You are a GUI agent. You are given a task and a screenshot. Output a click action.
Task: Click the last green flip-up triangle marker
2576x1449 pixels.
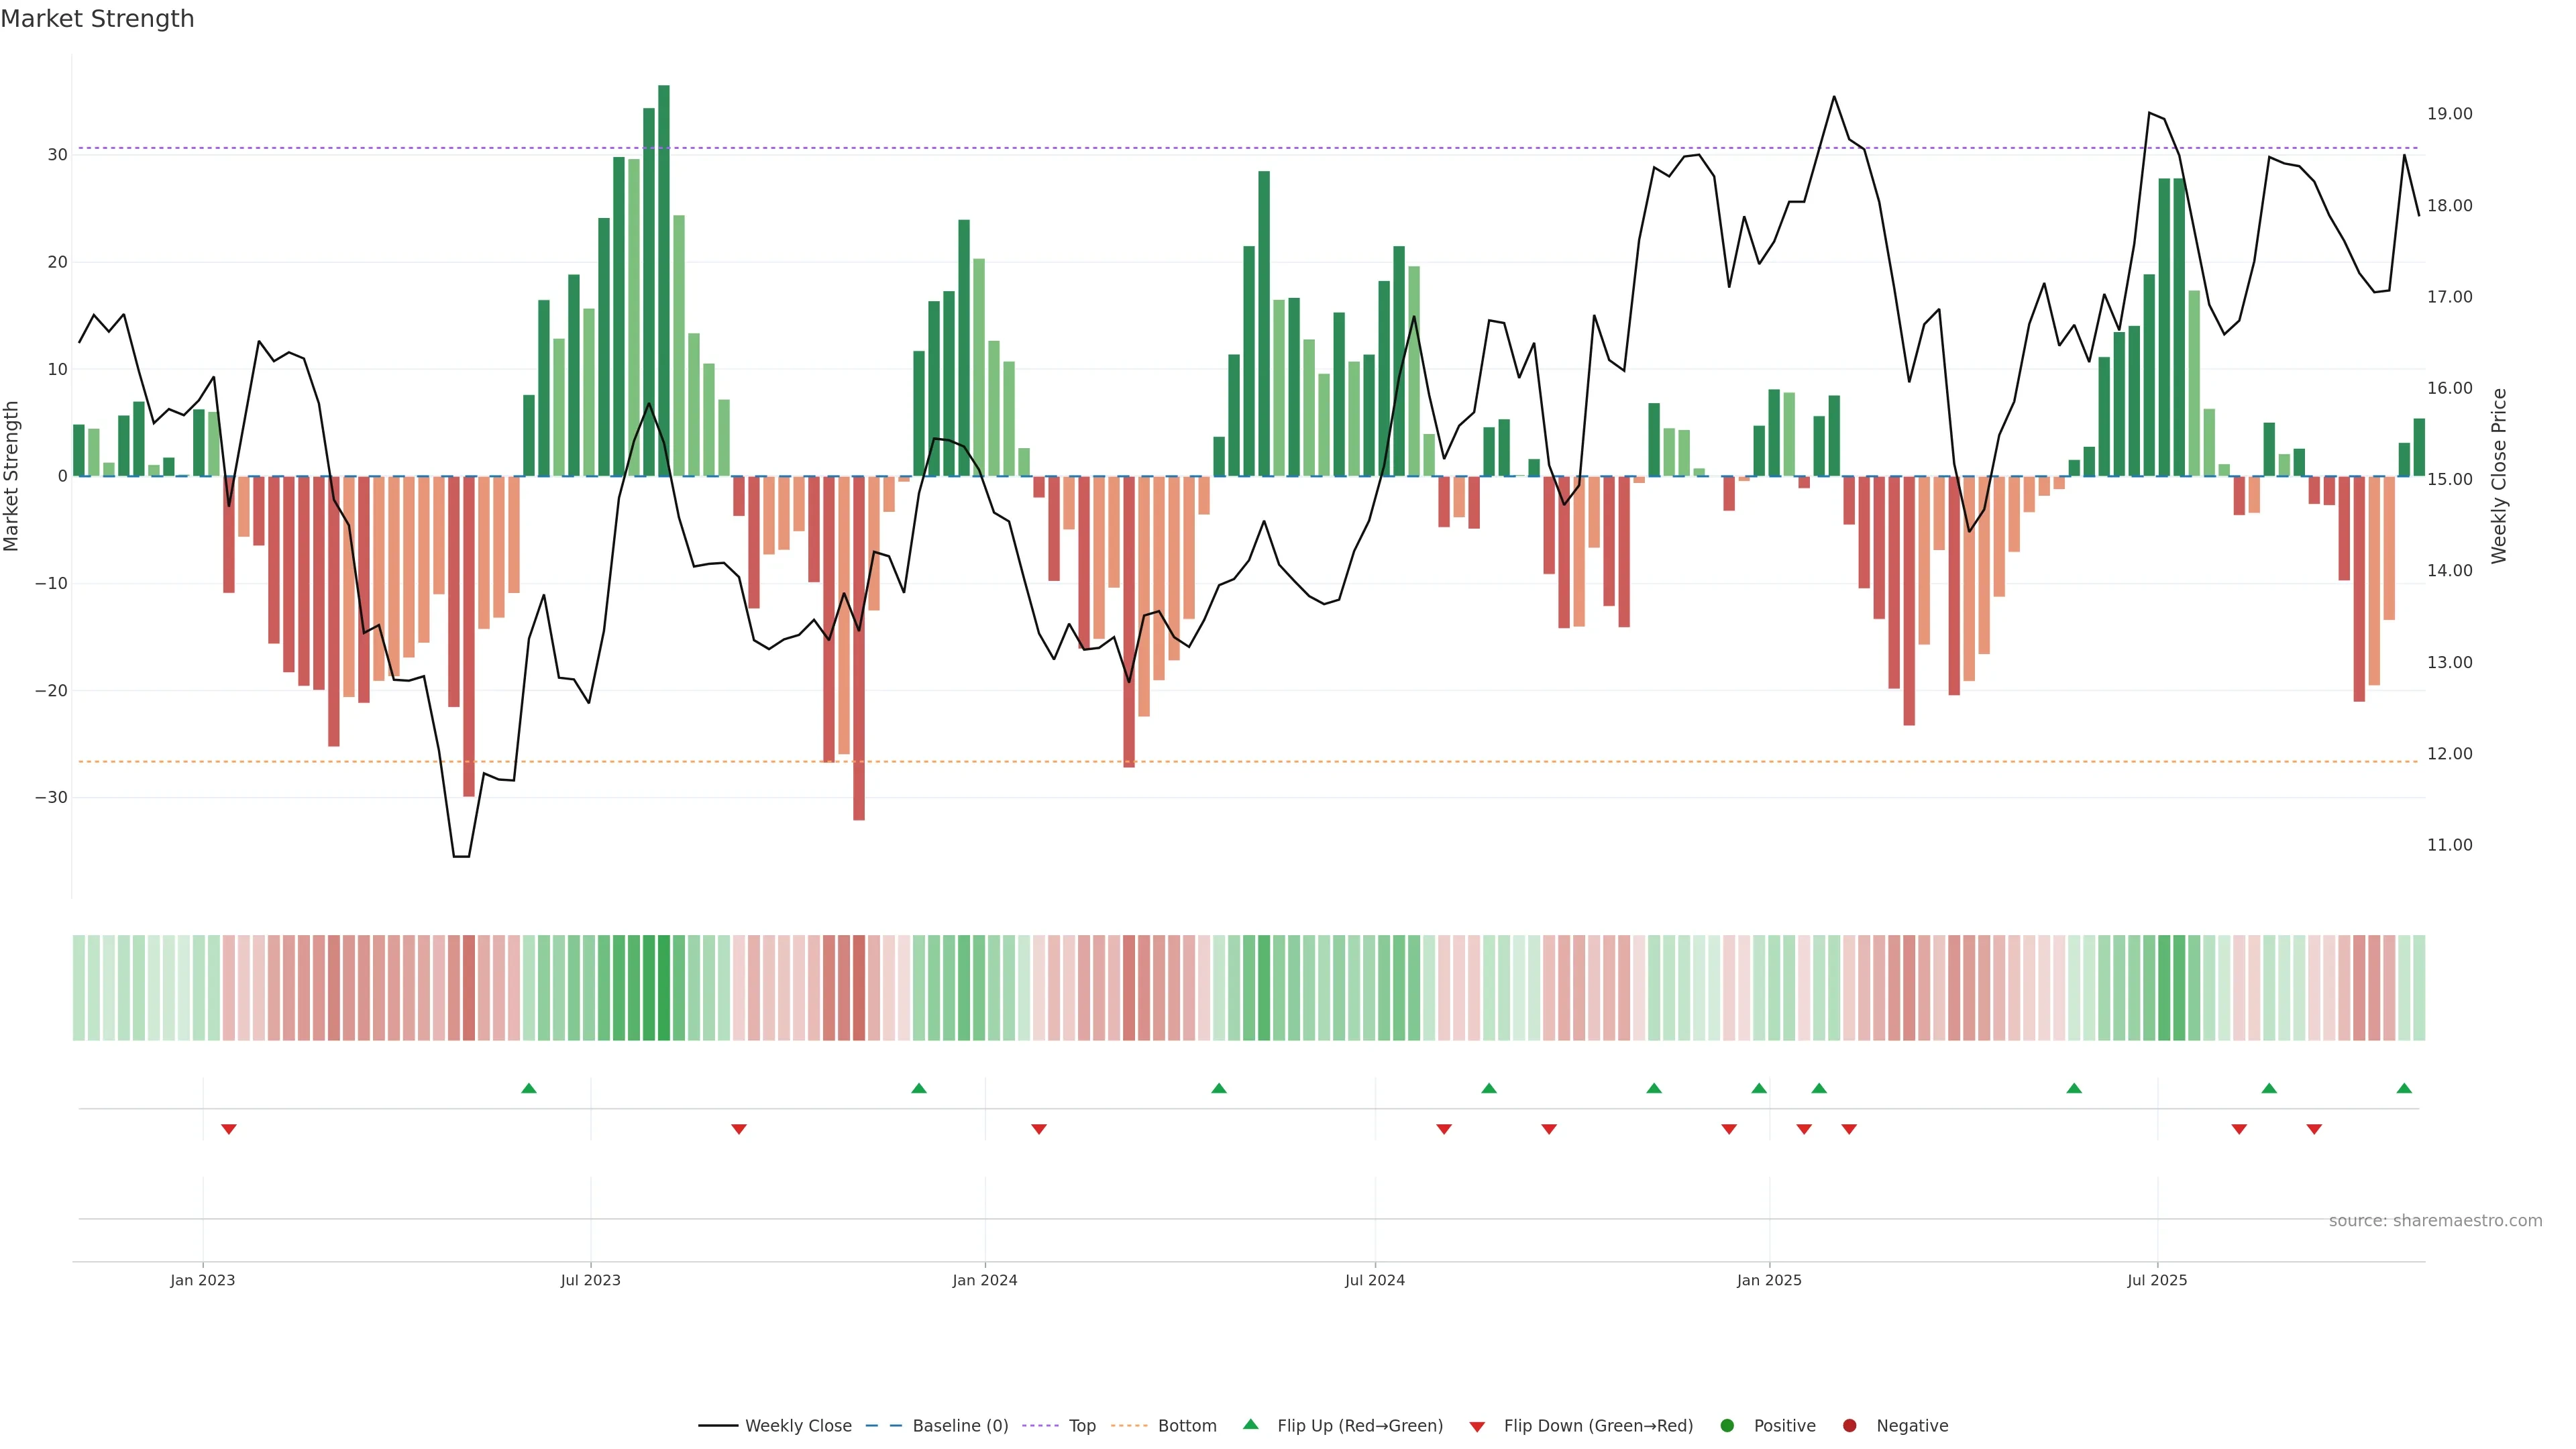(2404, 1088)
